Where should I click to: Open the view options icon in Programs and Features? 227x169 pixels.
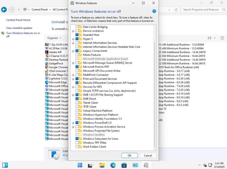pos(209,38)
